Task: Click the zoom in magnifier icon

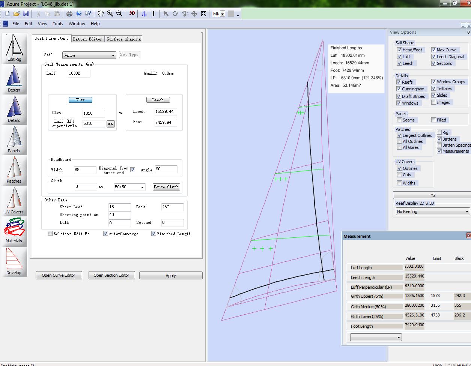Action: tap(110, 13)
